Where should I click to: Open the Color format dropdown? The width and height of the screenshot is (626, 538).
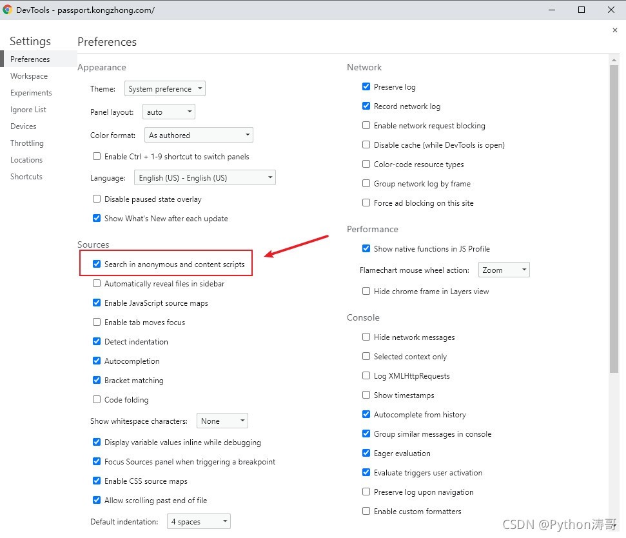(x=199, y=135)
